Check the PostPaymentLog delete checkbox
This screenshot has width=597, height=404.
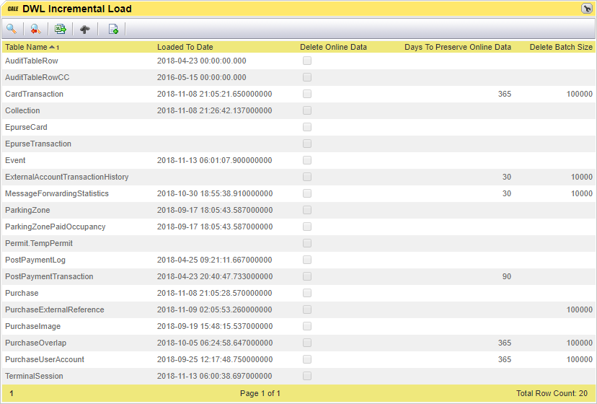[307, 260]
